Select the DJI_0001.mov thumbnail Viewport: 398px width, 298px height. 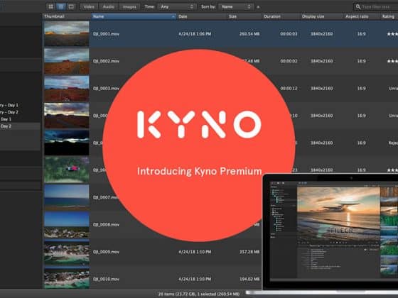67,33
